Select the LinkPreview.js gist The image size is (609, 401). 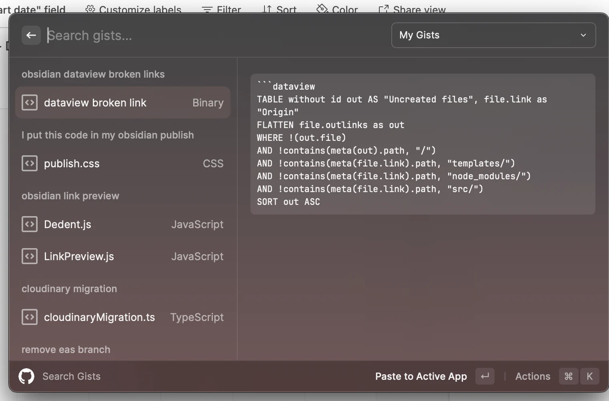(x=123, y=256)
